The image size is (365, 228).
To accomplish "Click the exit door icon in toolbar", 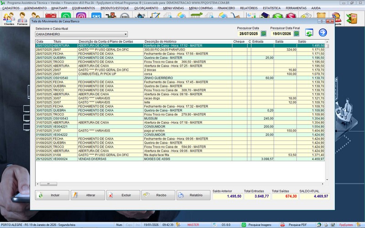I will tap(353, 17).
